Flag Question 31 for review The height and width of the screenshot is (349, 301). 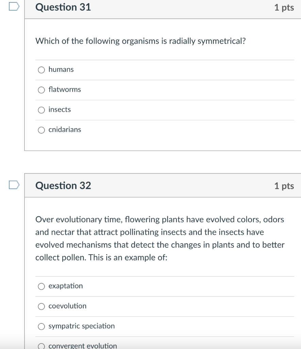click(14, 7)
